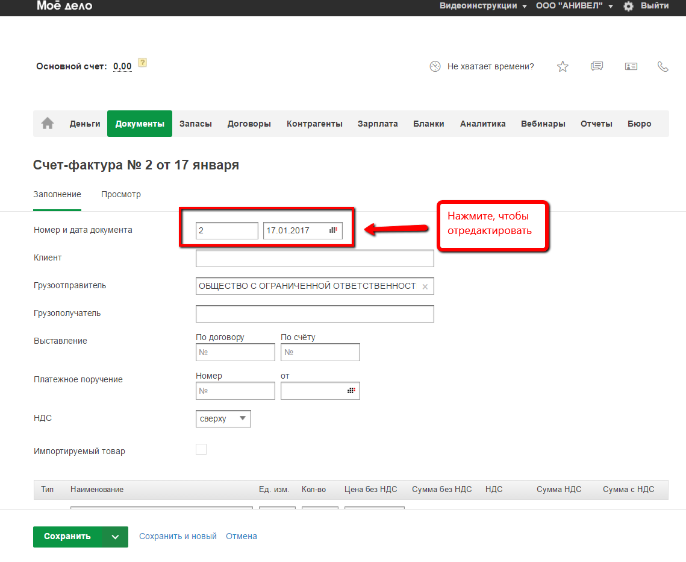Open calendar picker for payment order date
686x562 pixels.
pyautogui.click(x=351, y=391)
